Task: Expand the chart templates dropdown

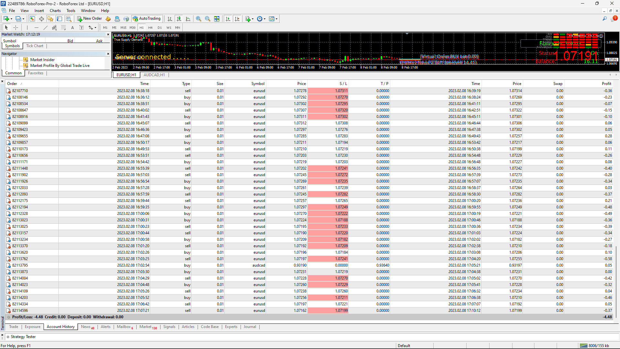Action: click(277, 19)
